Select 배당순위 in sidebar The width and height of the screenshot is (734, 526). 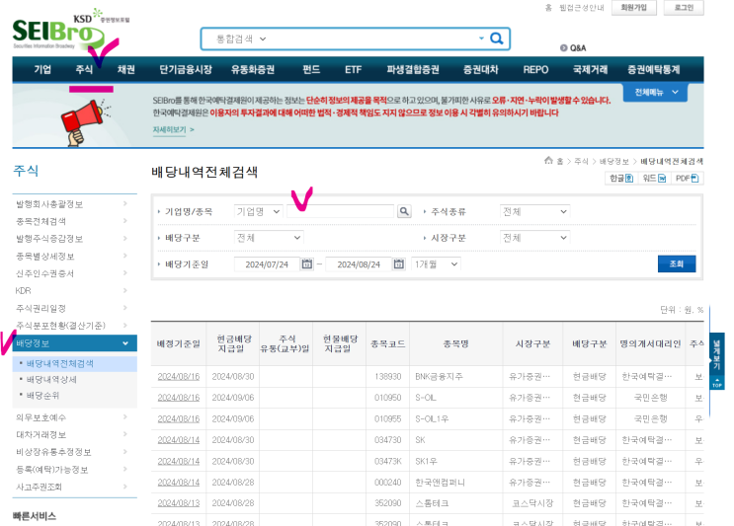[43, 395]
